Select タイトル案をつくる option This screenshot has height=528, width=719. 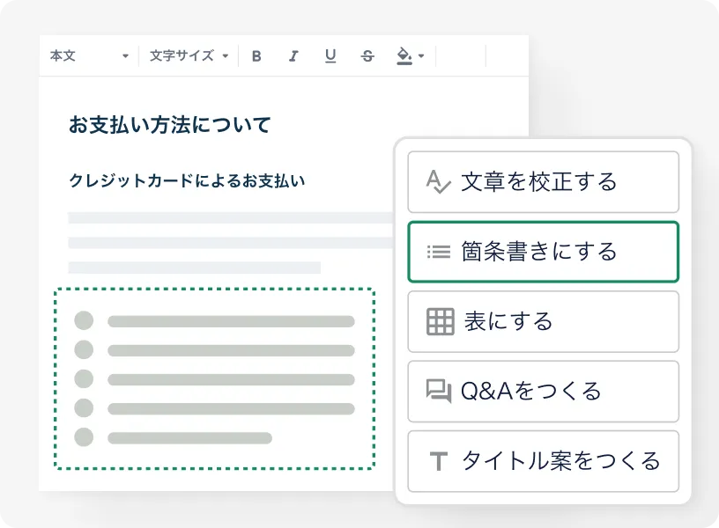543,460
